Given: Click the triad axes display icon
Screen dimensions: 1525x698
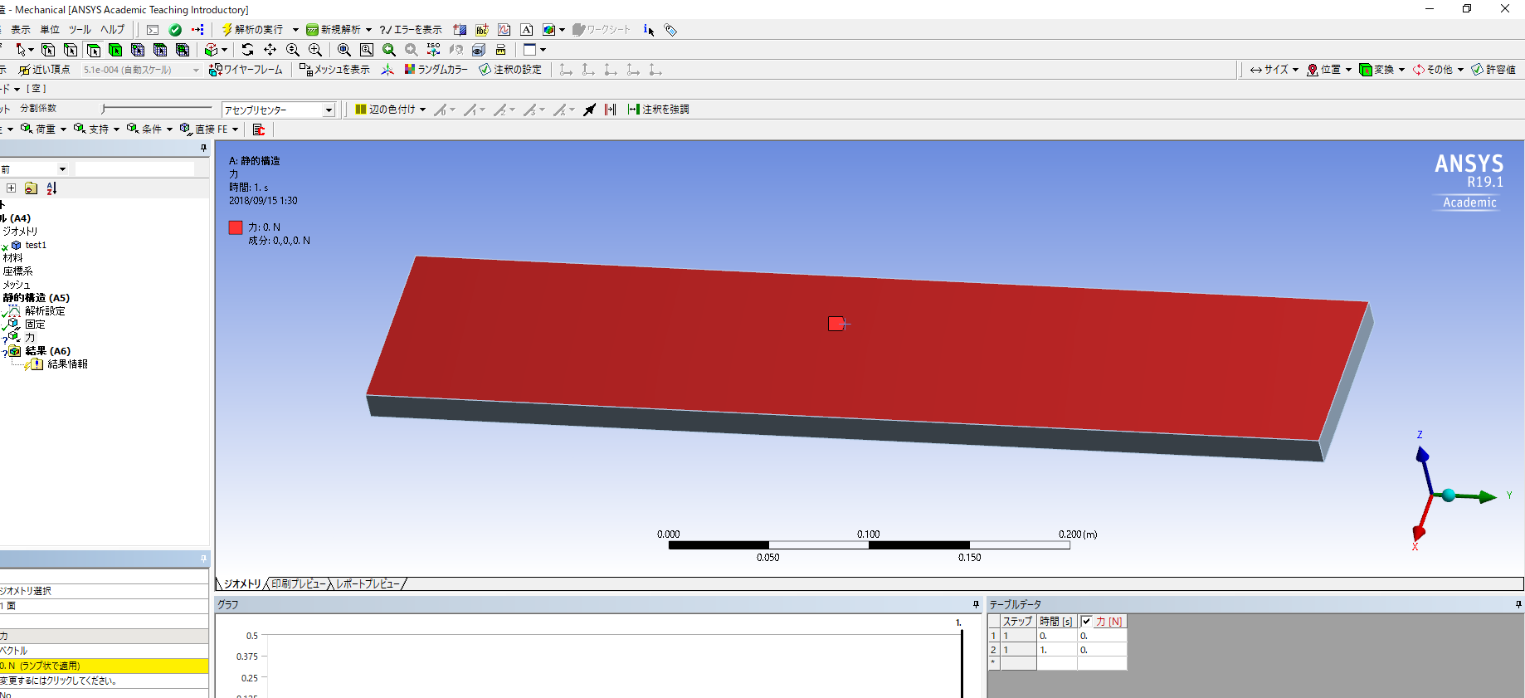Looking at the screenshot, I should tap(387, 70).
